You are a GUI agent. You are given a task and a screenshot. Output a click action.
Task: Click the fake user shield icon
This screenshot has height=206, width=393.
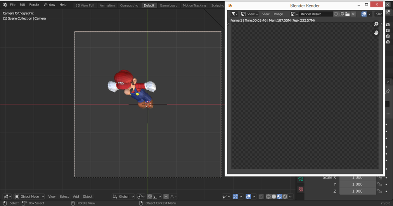click(x=336, y=14)
